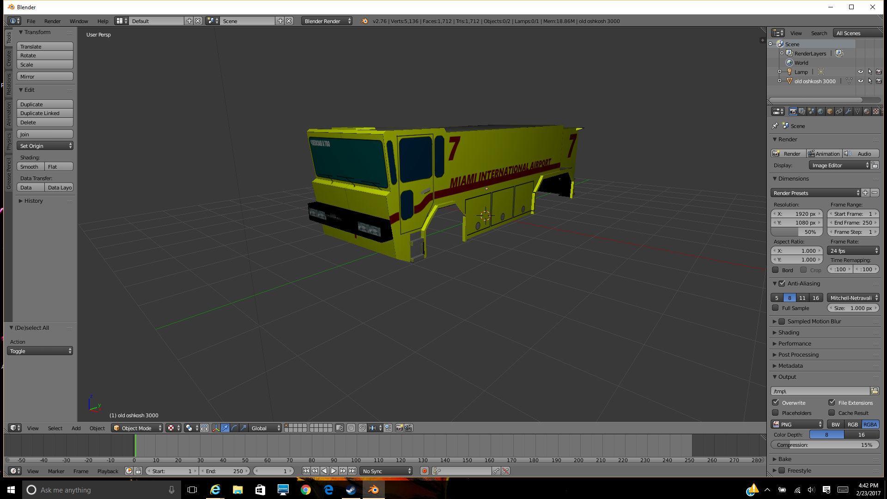Click the auto keyframe record button
Image resolution: width=887 pixels, height=499 pixels.
[425, 471]
